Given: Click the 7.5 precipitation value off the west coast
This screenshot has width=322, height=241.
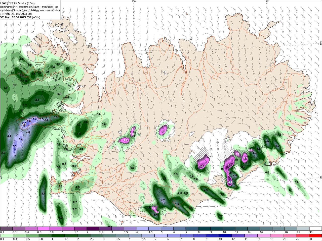Looking at the screenshot, I should click(14, 146).
